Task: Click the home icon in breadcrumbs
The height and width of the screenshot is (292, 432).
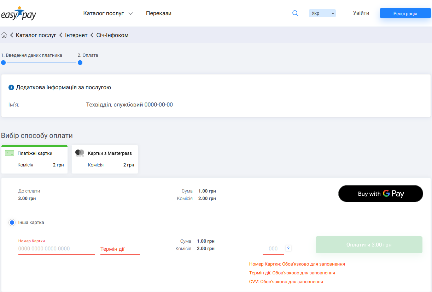Action: [4, 35]
